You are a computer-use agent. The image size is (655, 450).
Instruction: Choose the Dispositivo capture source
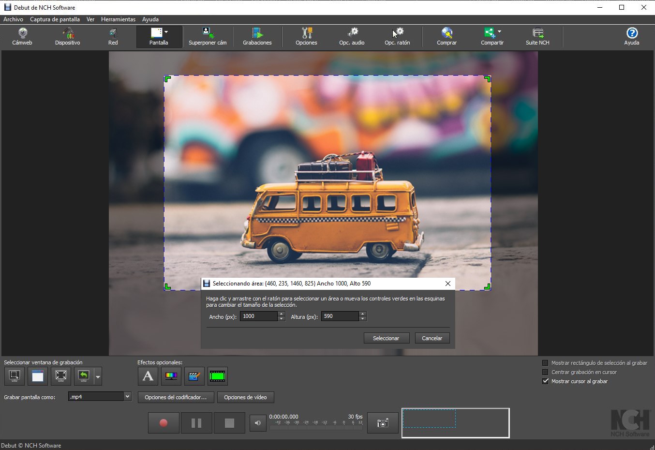point(68,37)
